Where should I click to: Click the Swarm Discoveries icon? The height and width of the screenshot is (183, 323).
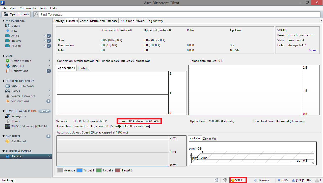point(8,96)
